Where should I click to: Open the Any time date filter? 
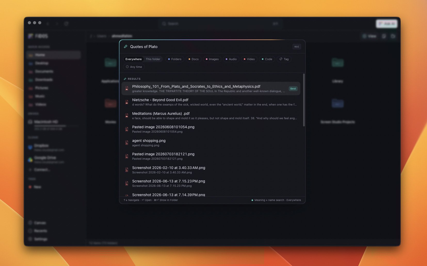pos(134,67)
